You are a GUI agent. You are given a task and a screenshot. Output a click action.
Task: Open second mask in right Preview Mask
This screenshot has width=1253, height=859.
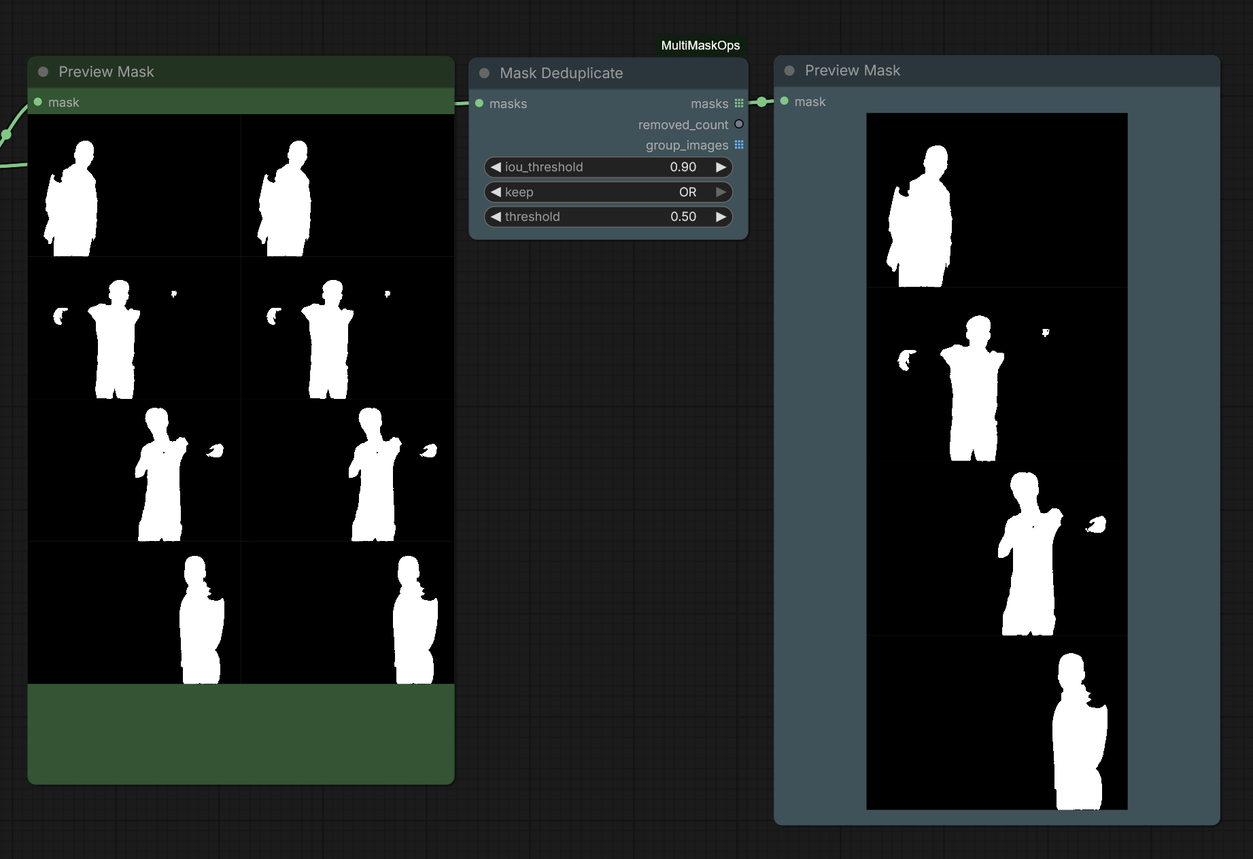click(997, 374)
